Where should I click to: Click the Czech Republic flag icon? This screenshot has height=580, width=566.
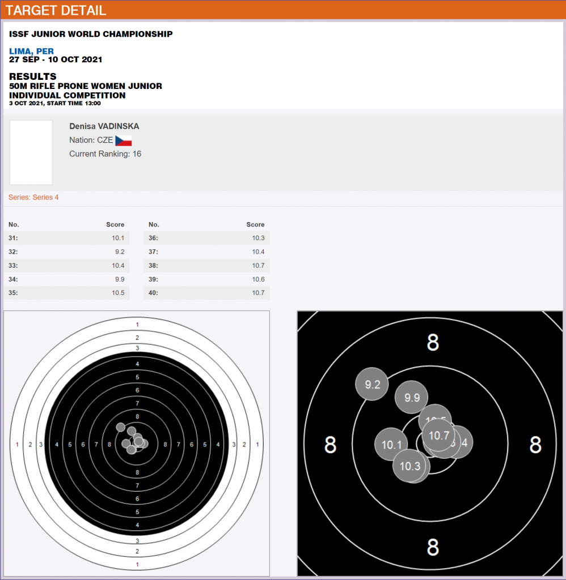123,140
